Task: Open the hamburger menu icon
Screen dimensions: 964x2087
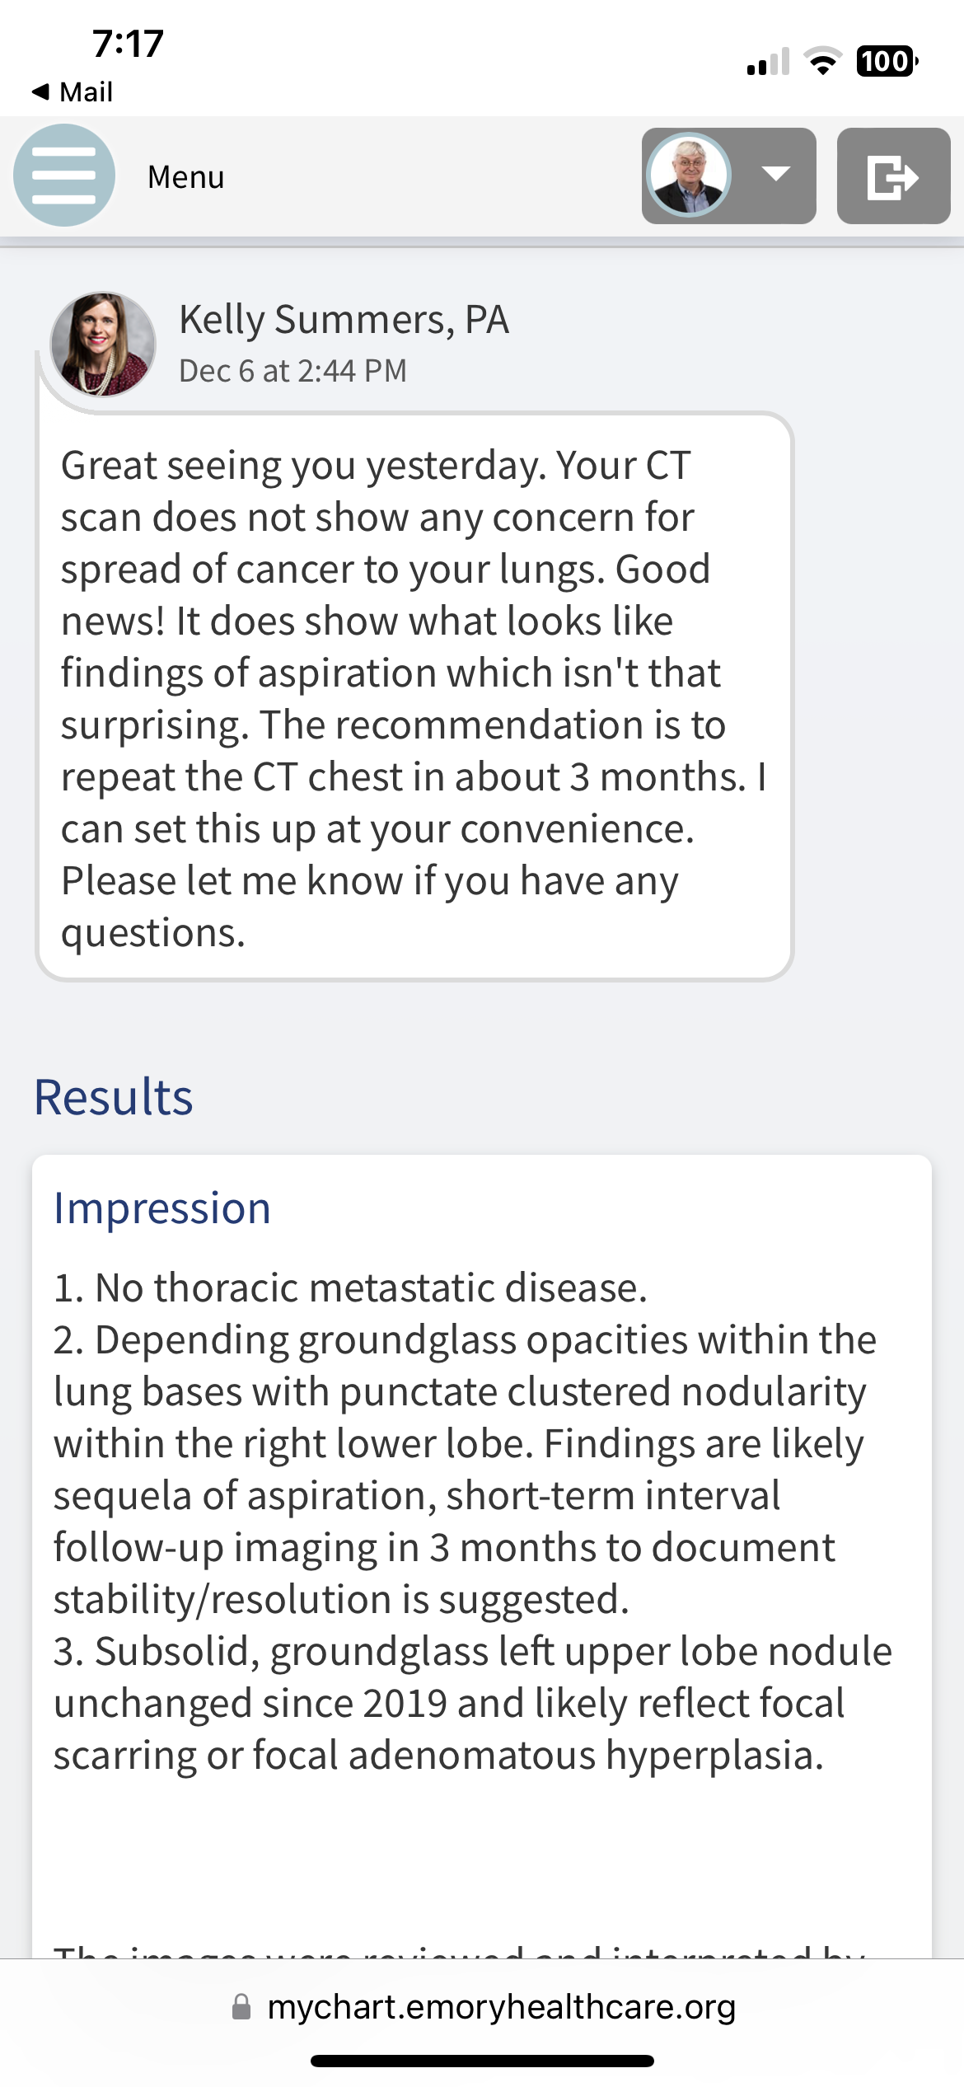Action: (x=64, y=176)
